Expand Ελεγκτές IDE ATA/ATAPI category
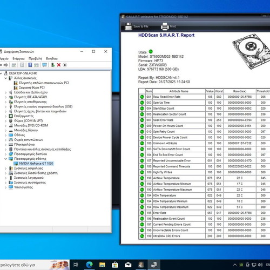 6,97
